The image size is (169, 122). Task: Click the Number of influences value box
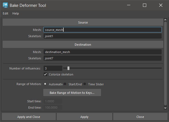click(53, 68)
